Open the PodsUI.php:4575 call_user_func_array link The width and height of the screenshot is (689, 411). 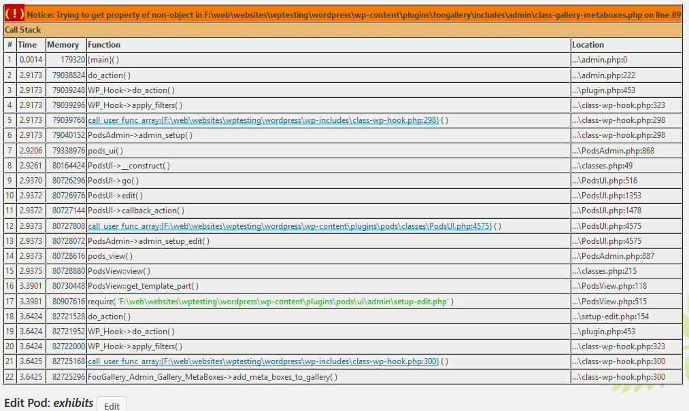(290, 226)
